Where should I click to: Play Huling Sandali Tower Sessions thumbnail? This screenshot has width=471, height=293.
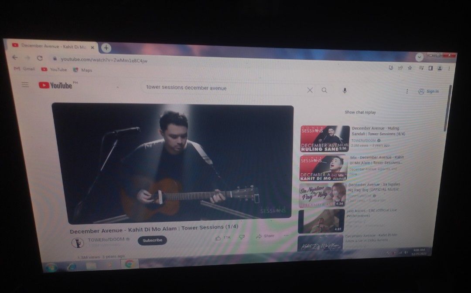325,139
